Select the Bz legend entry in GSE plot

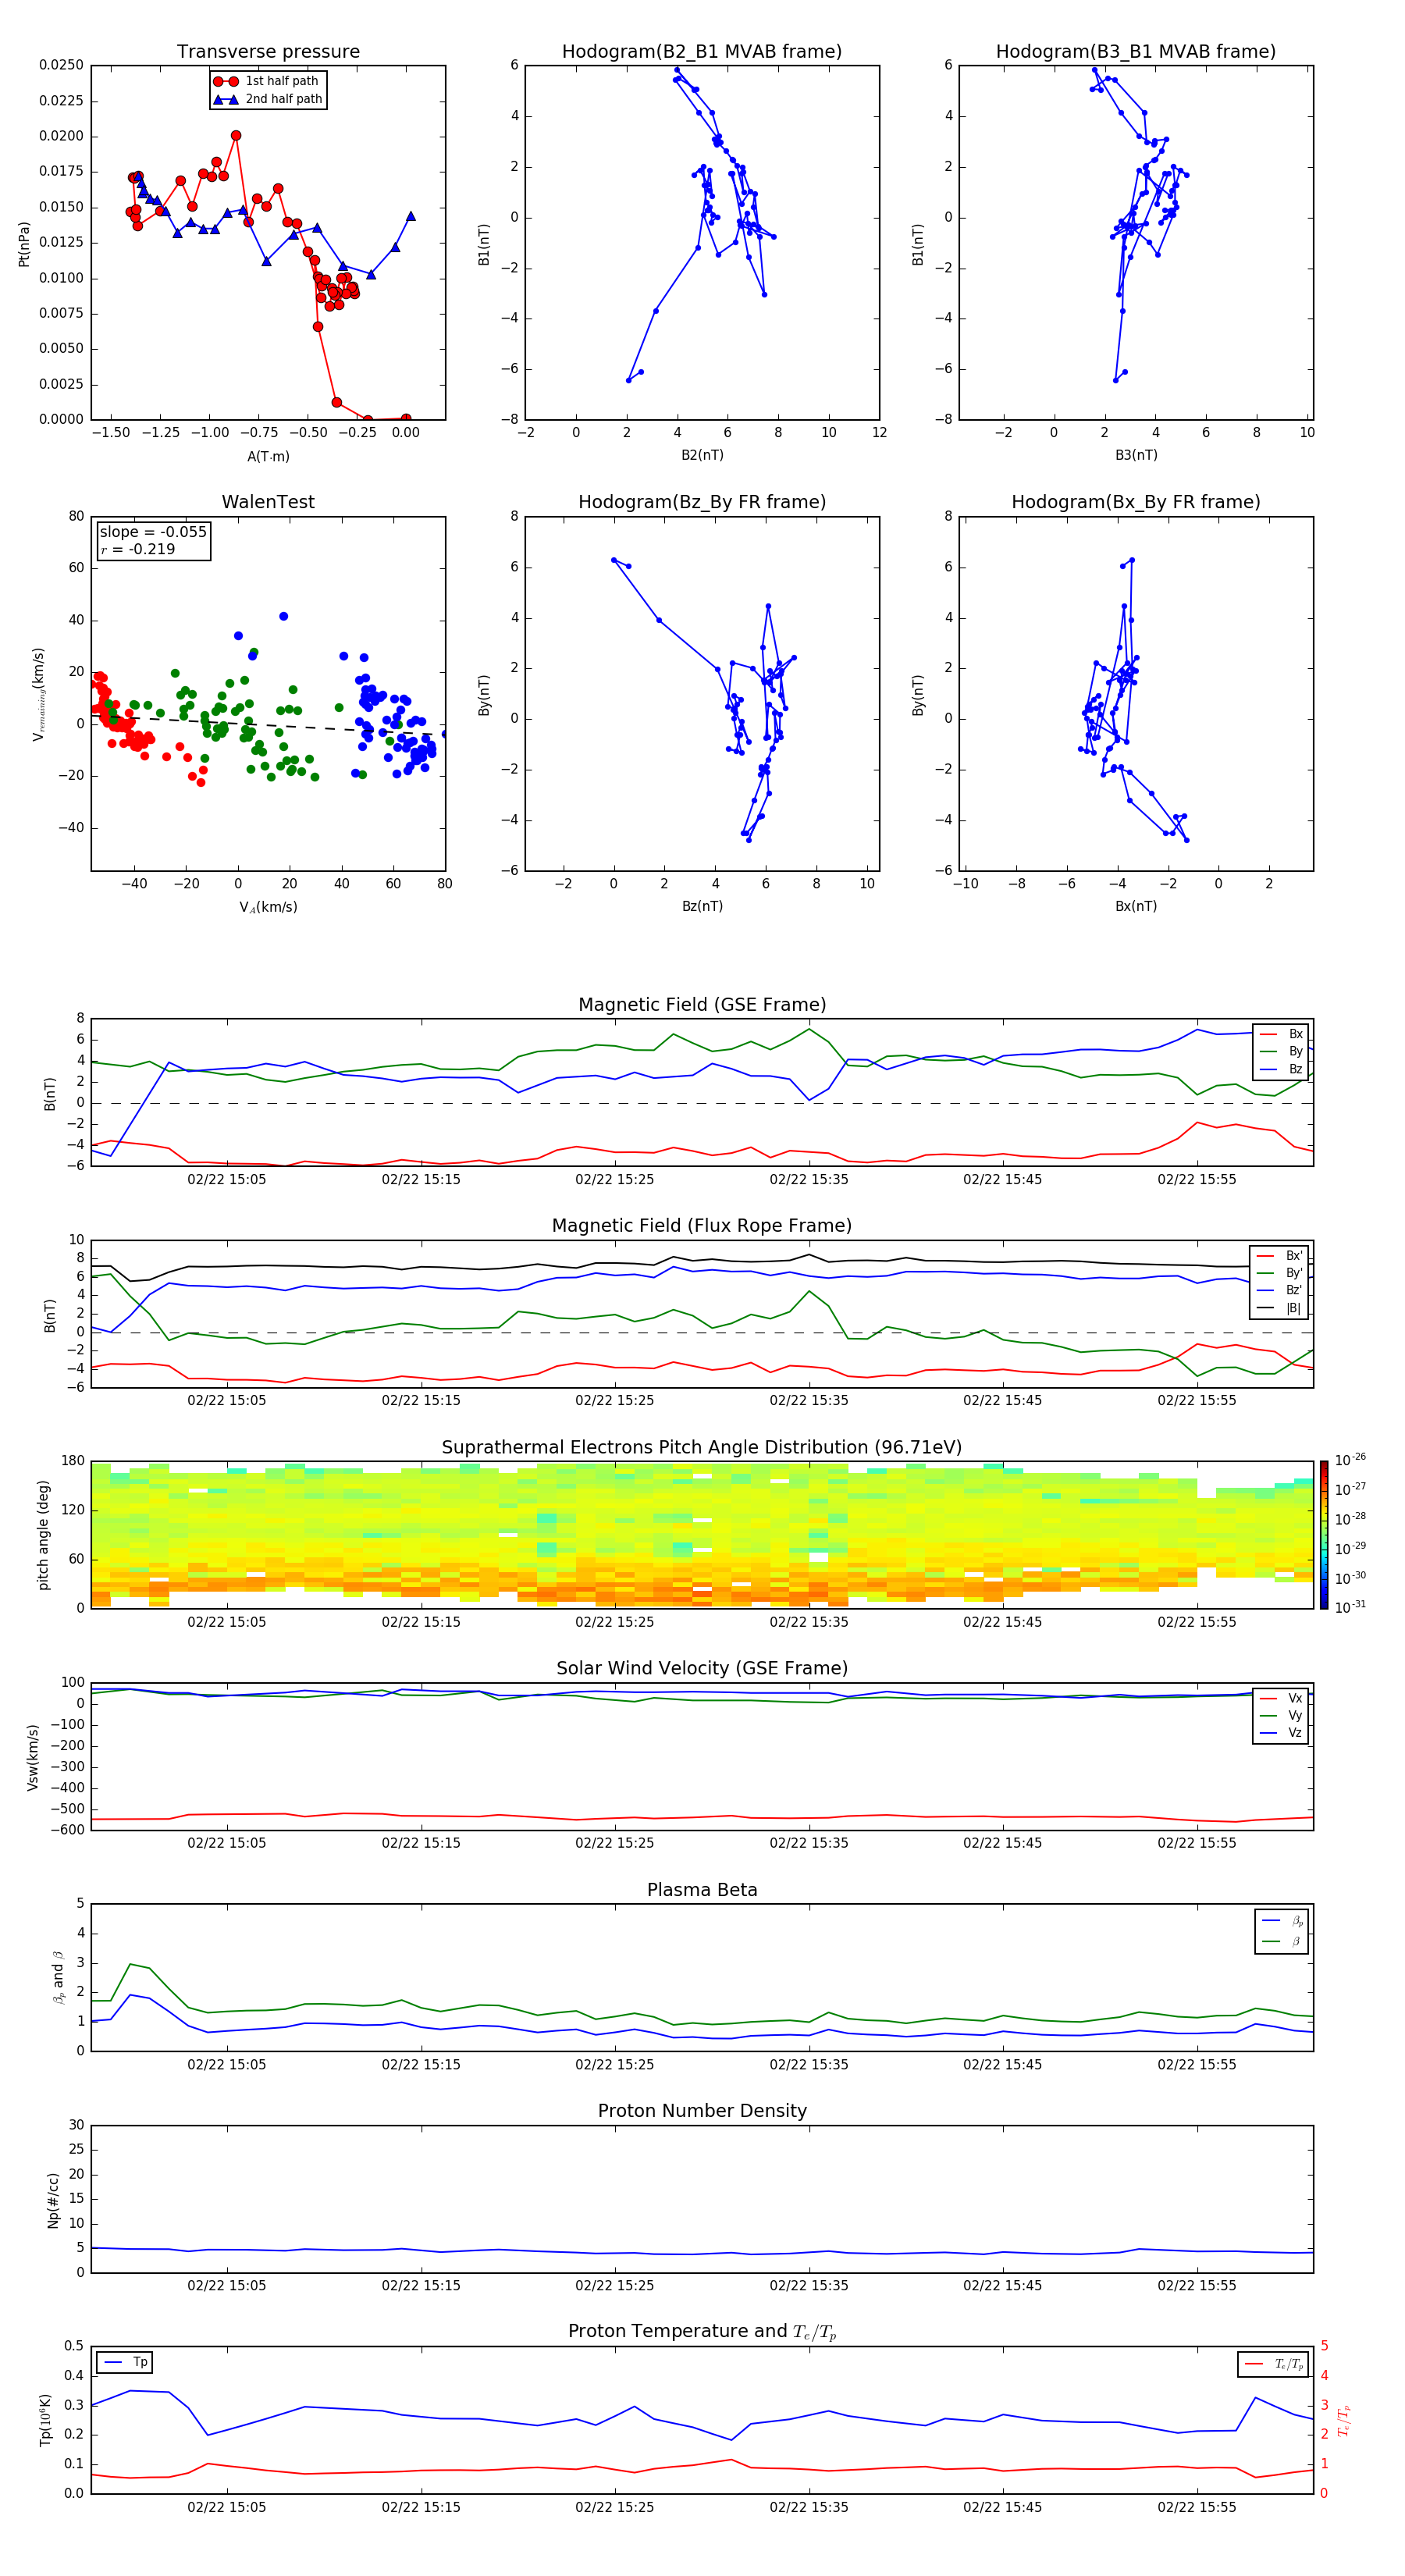click(1281, 1069)
